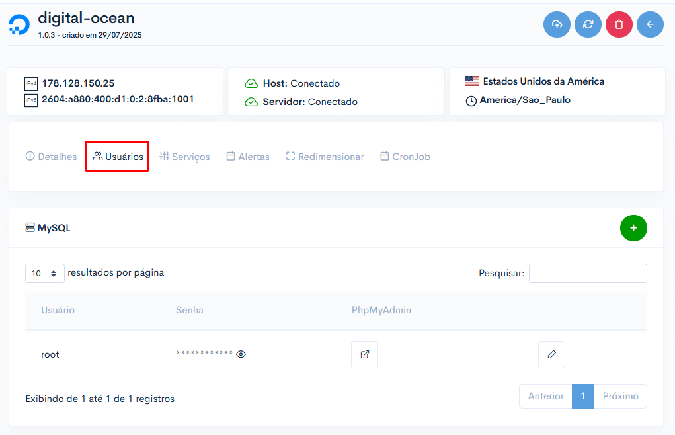Screen dimensions: 675x435
Task: Select the Redimensionar tab
Action: click(x=325, y=157)
